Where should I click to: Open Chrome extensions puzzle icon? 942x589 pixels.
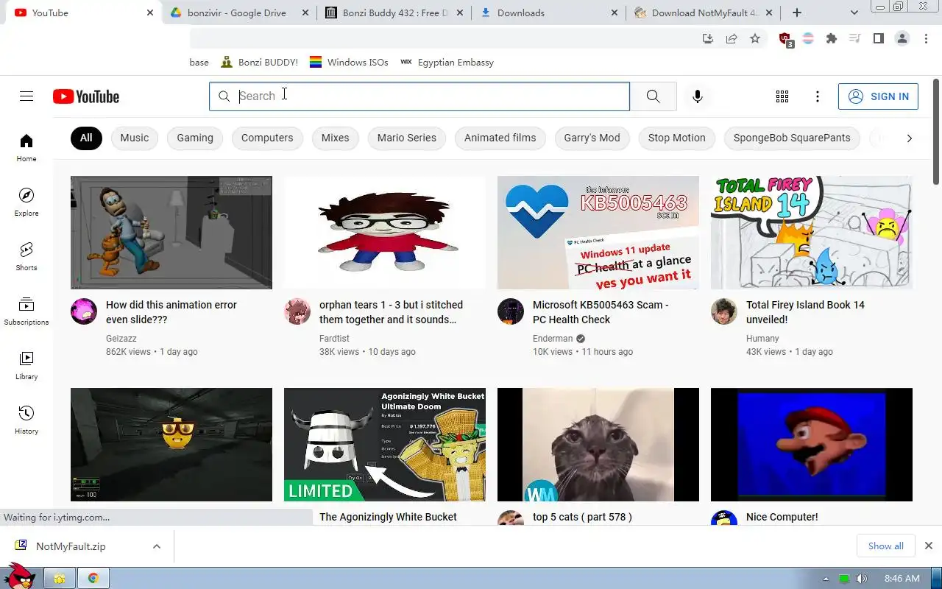coord(832,38)
